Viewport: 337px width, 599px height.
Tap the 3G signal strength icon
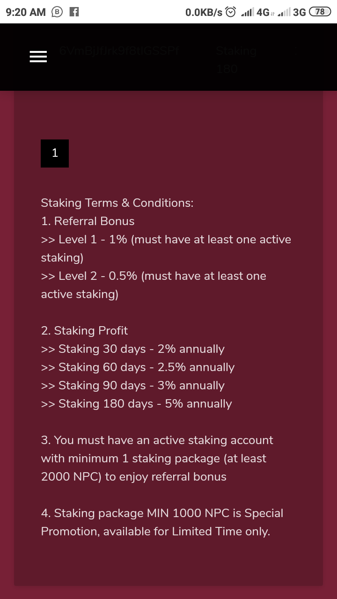[x=292, y=12]
